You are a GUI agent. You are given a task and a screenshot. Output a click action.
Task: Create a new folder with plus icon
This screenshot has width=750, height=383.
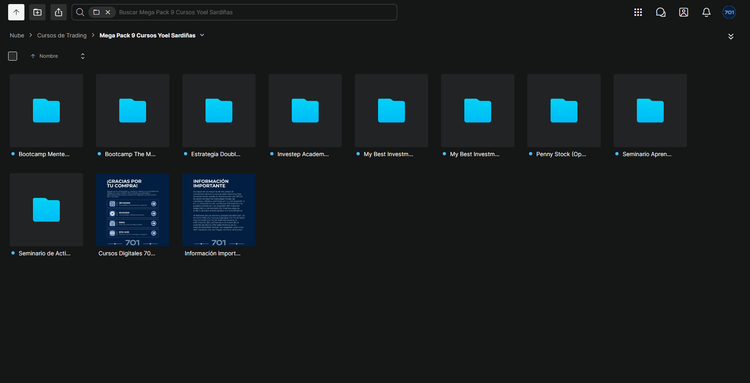(x=37, y=12)
